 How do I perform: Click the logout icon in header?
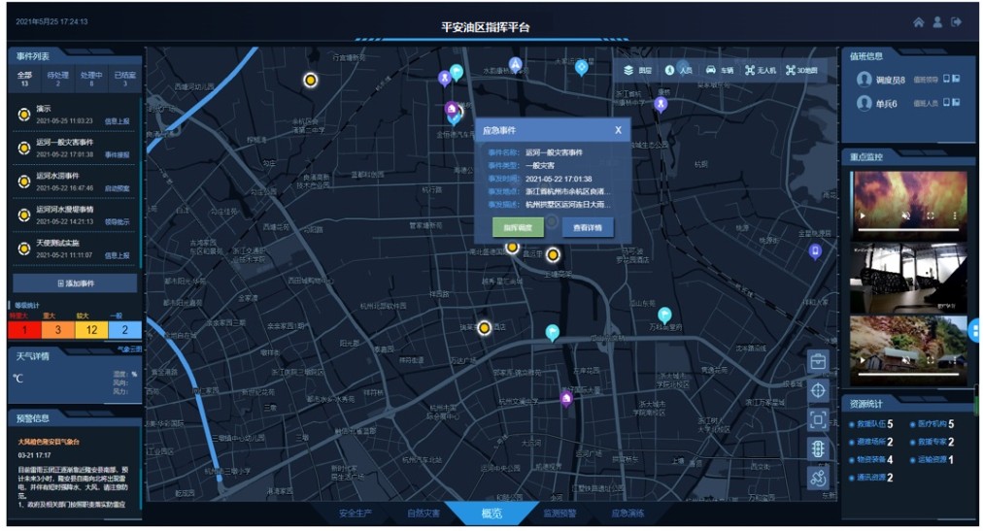(956, 22)
